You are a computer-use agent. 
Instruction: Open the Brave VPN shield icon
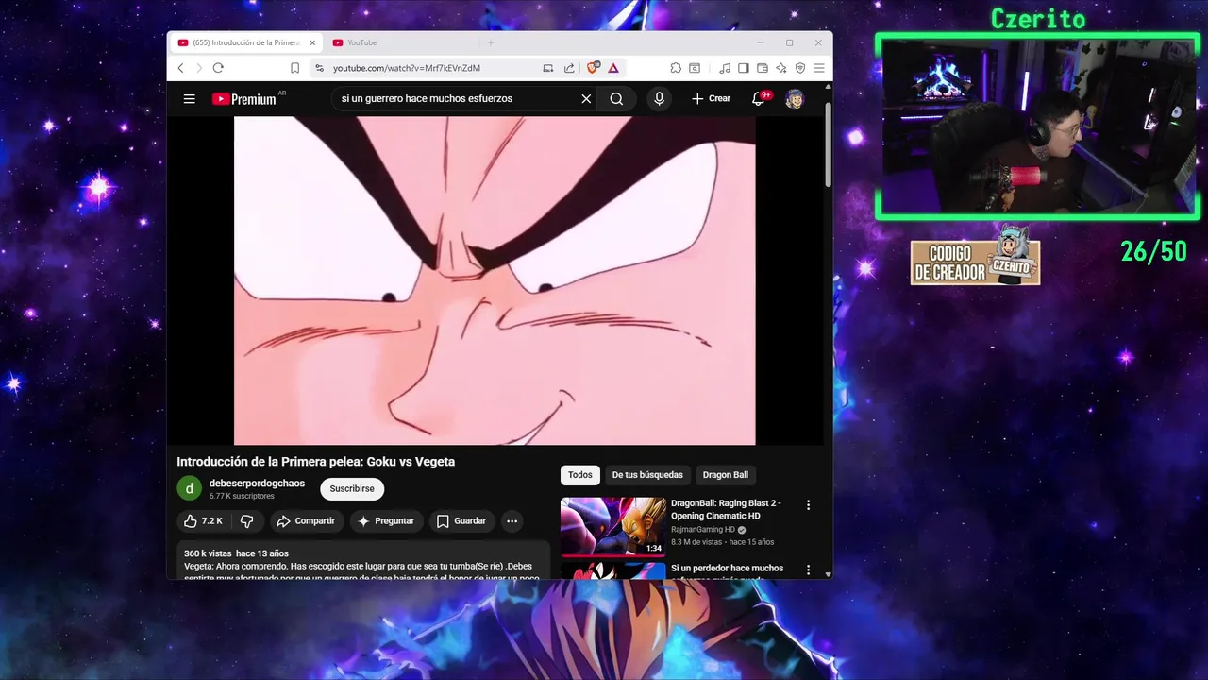[x=800, y=68]
